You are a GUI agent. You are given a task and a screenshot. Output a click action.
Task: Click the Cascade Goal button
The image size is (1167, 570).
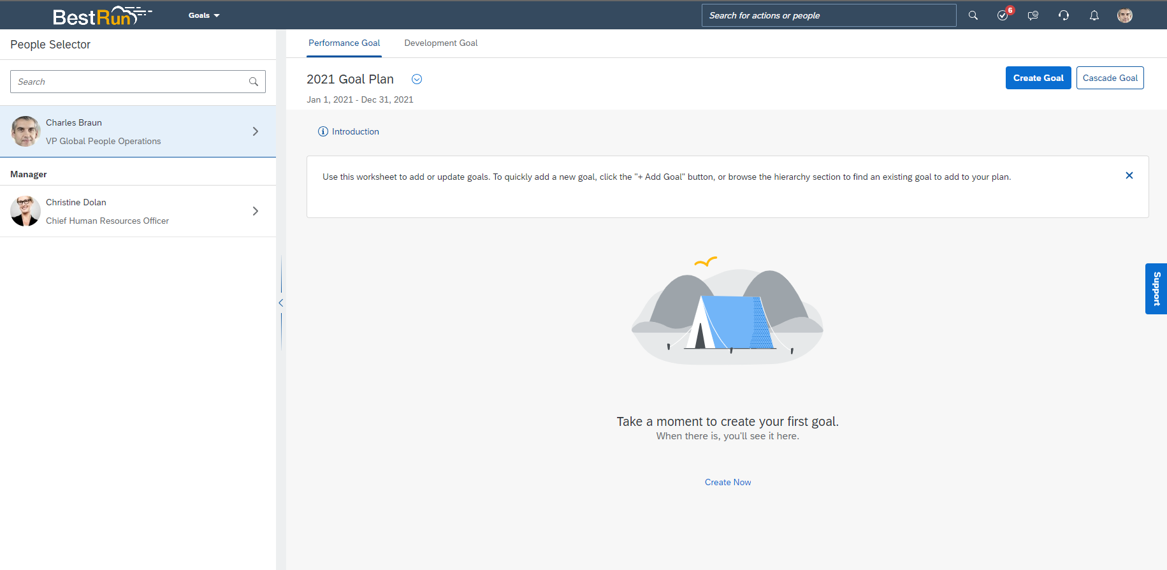coord(1110,78)
